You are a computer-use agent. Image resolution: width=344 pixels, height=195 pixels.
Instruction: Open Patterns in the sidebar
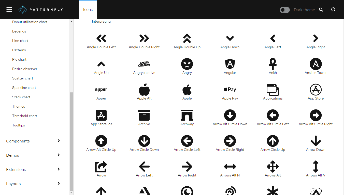tap(19, 50)
